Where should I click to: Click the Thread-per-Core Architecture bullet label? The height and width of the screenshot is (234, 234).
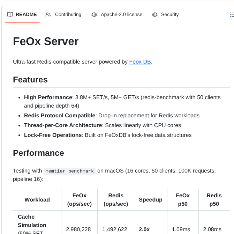(63, 125)
